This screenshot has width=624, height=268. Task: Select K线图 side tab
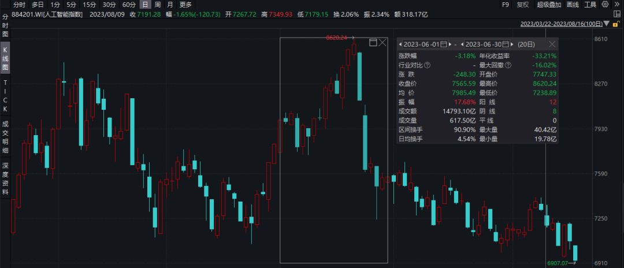[5, 58]
